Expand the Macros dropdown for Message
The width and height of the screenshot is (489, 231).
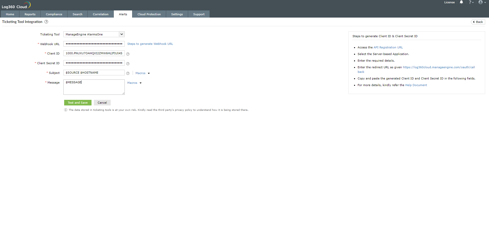(x=134, y=83)
